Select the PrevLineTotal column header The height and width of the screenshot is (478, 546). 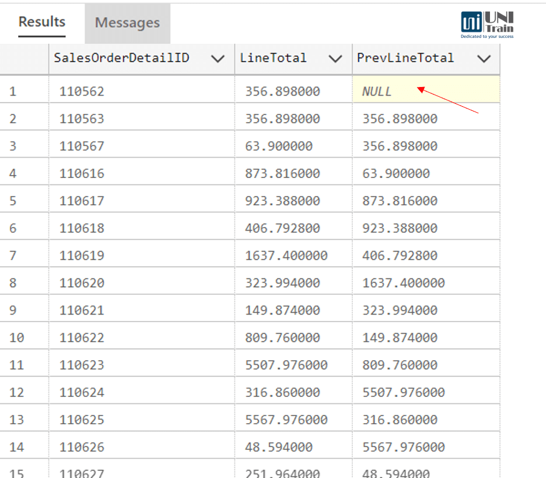(426, 58)
